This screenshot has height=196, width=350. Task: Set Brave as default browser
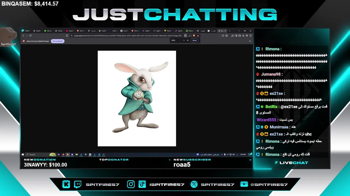[x=58, y=41]
